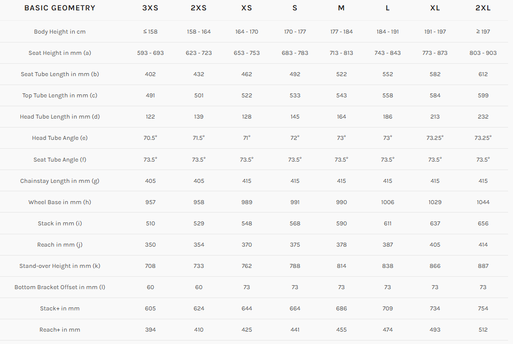This screenshot has width=513, height=344.
Task: Click the Seat Tube Length in mm (b) label
Action: tap(60, 74)
